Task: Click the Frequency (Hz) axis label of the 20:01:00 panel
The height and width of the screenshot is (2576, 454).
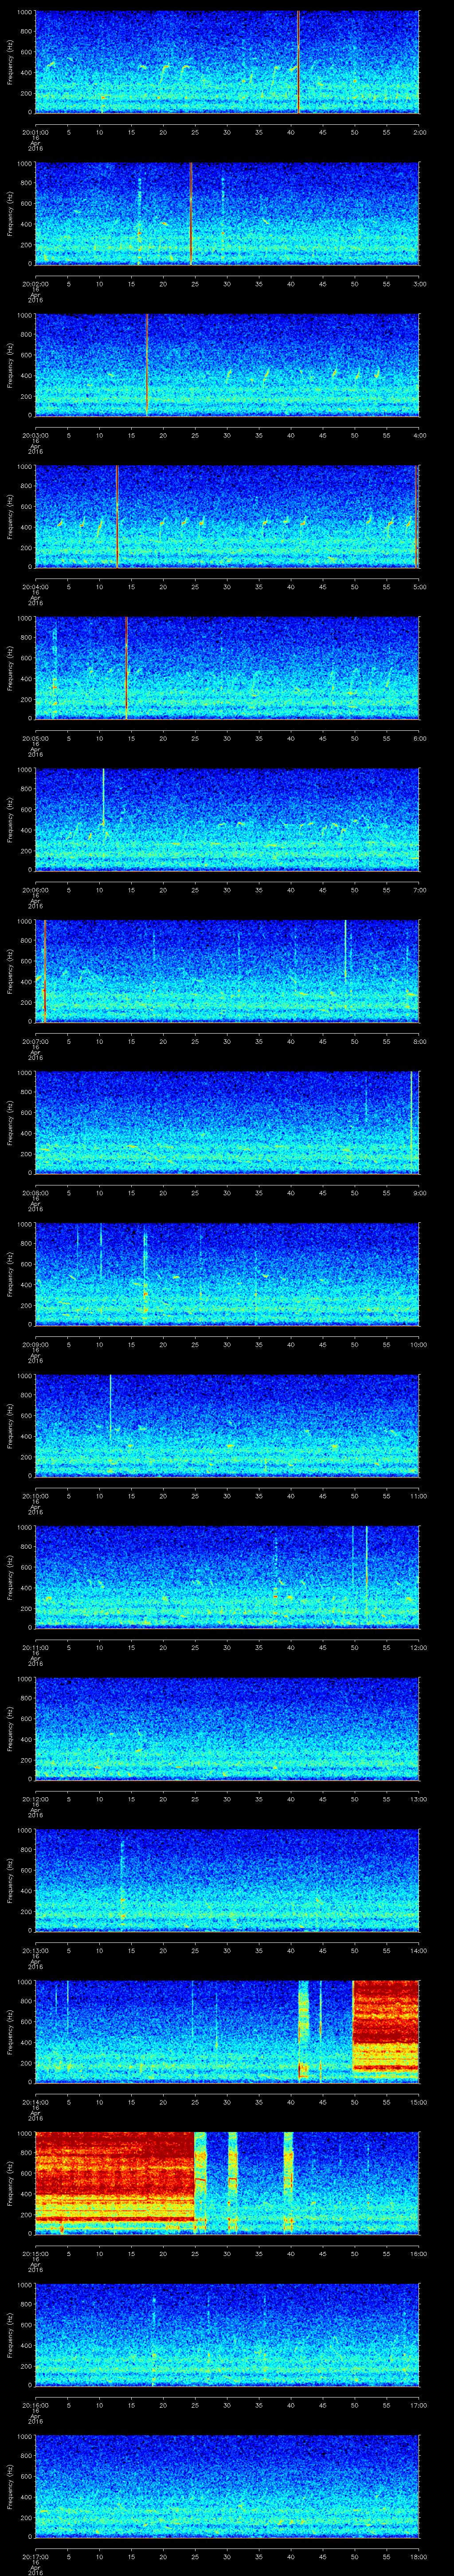Action: click(10, 62)
